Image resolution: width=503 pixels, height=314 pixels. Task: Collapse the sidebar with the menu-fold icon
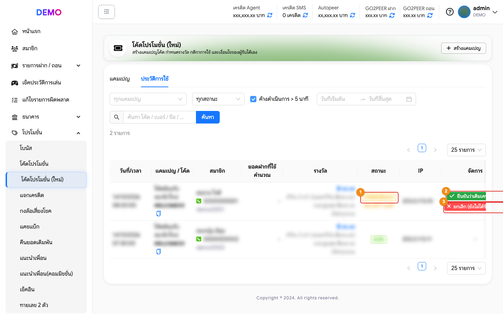[x=107, y=12]
